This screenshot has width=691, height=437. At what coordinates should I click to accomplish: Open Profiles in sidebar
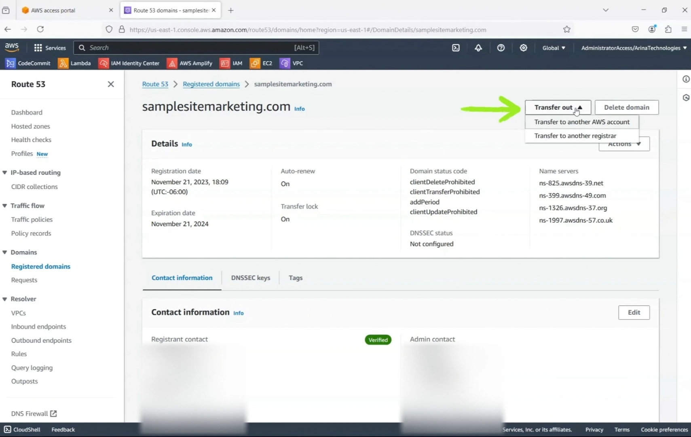point(22,154)
